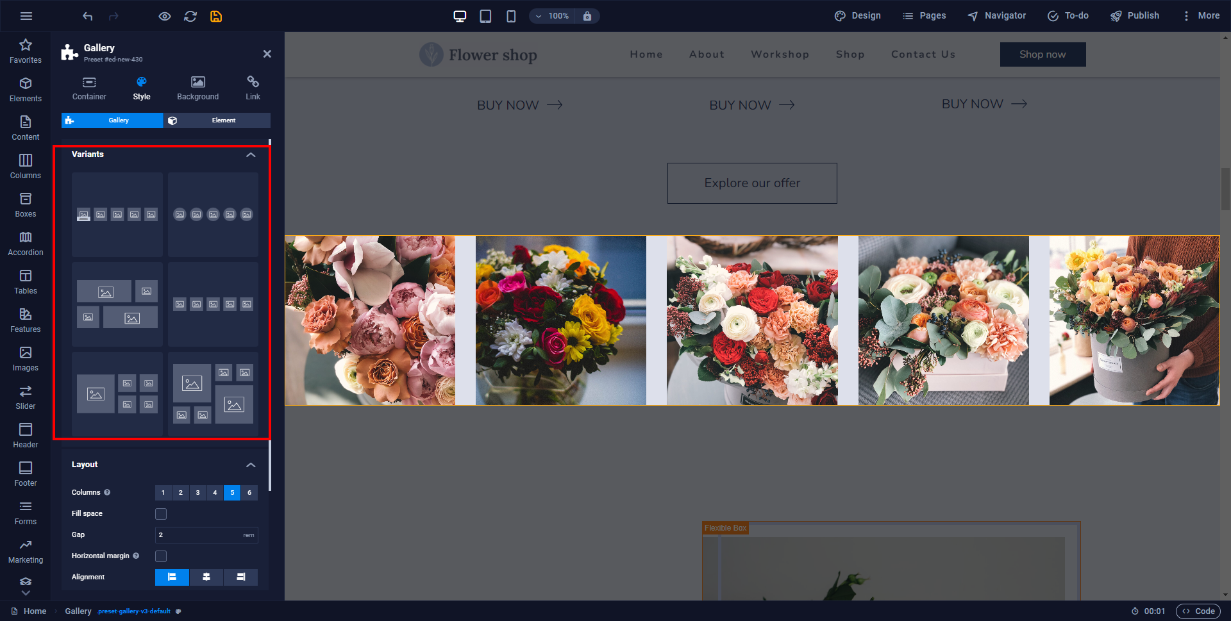Open Accordion in the sidebar

(x=26, y=244)
